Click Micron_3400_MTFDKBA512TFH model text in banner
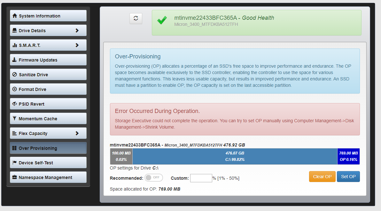The height and width of the screenshot is (211, 381). (x=206, y=24)
